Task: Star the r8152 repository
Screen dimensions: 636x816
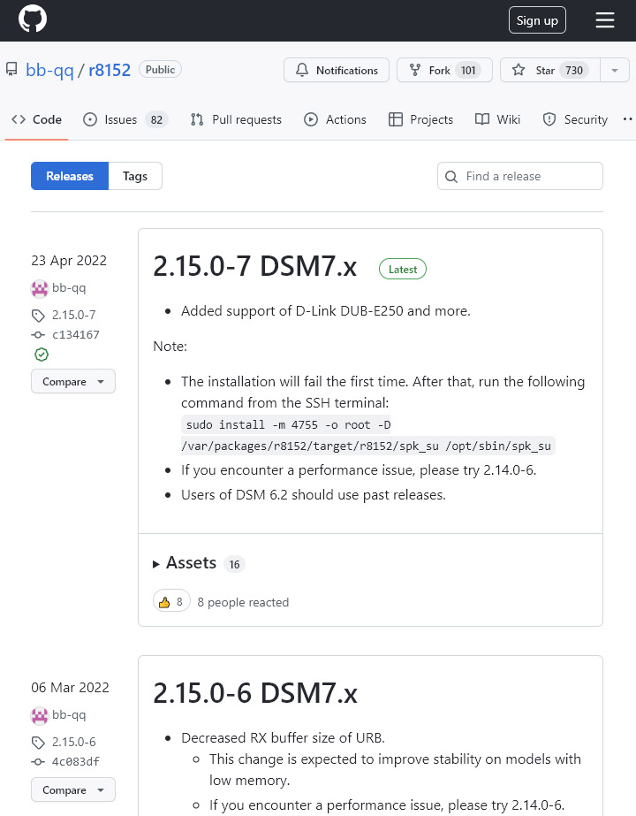Action: 549,70
